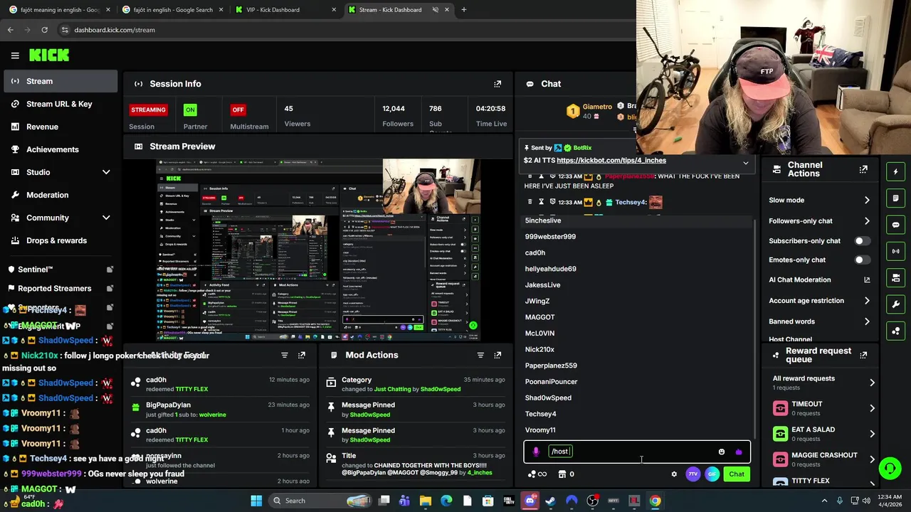Viewport: 911px width, 512px height.
Task: Open Banned words chevron
Action: [x=867, y=321]
